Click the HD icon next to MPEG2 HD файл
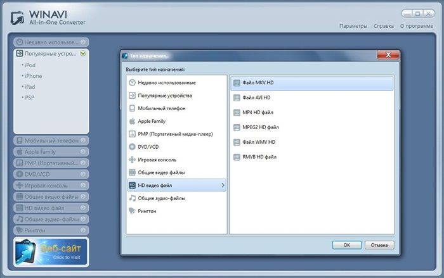This screenshot has height=278, width=444. coord(237,127)
